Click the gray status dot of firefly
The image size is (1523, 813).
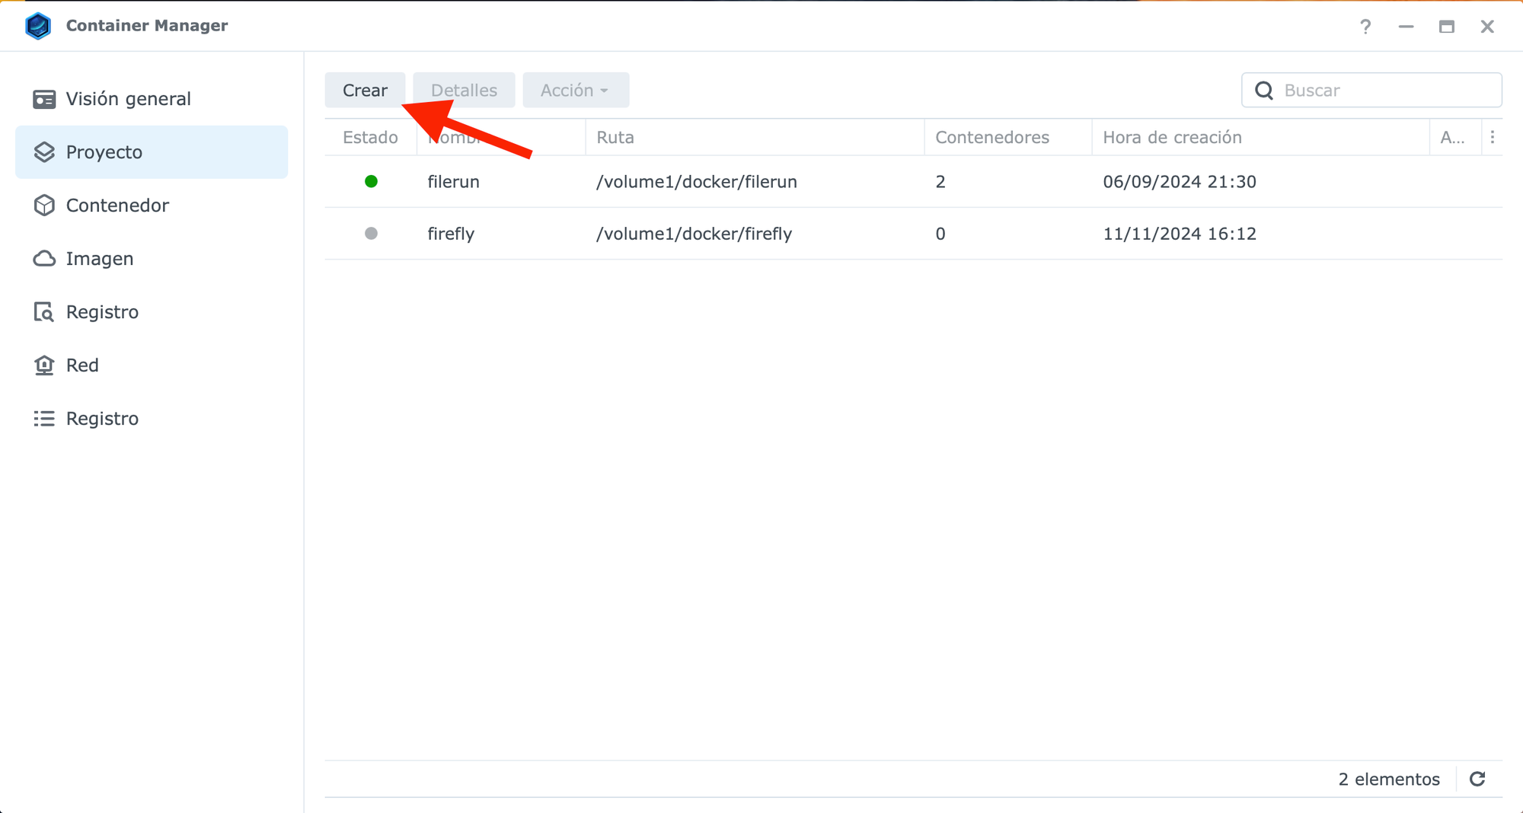[371, 233]
